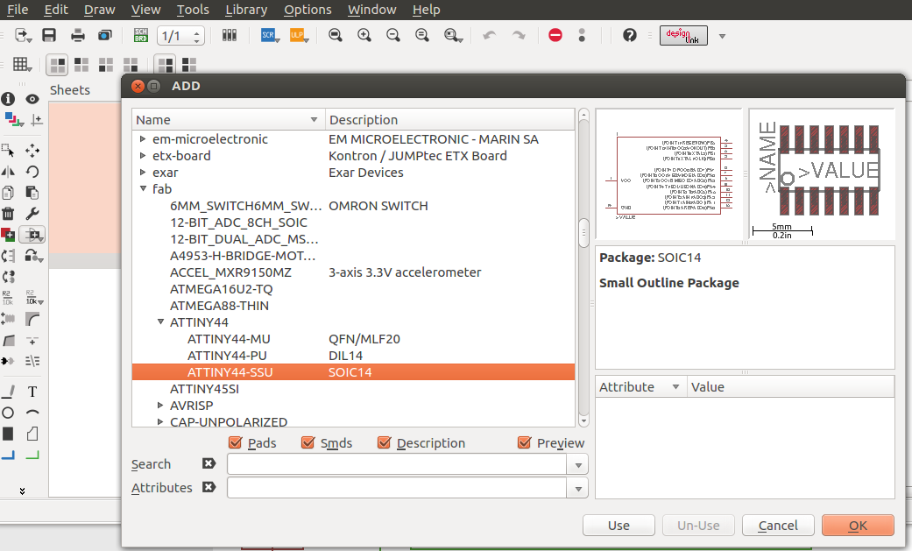Expand the etx-board library
This screenshot has width=912, height=551.
pos(143,155)
